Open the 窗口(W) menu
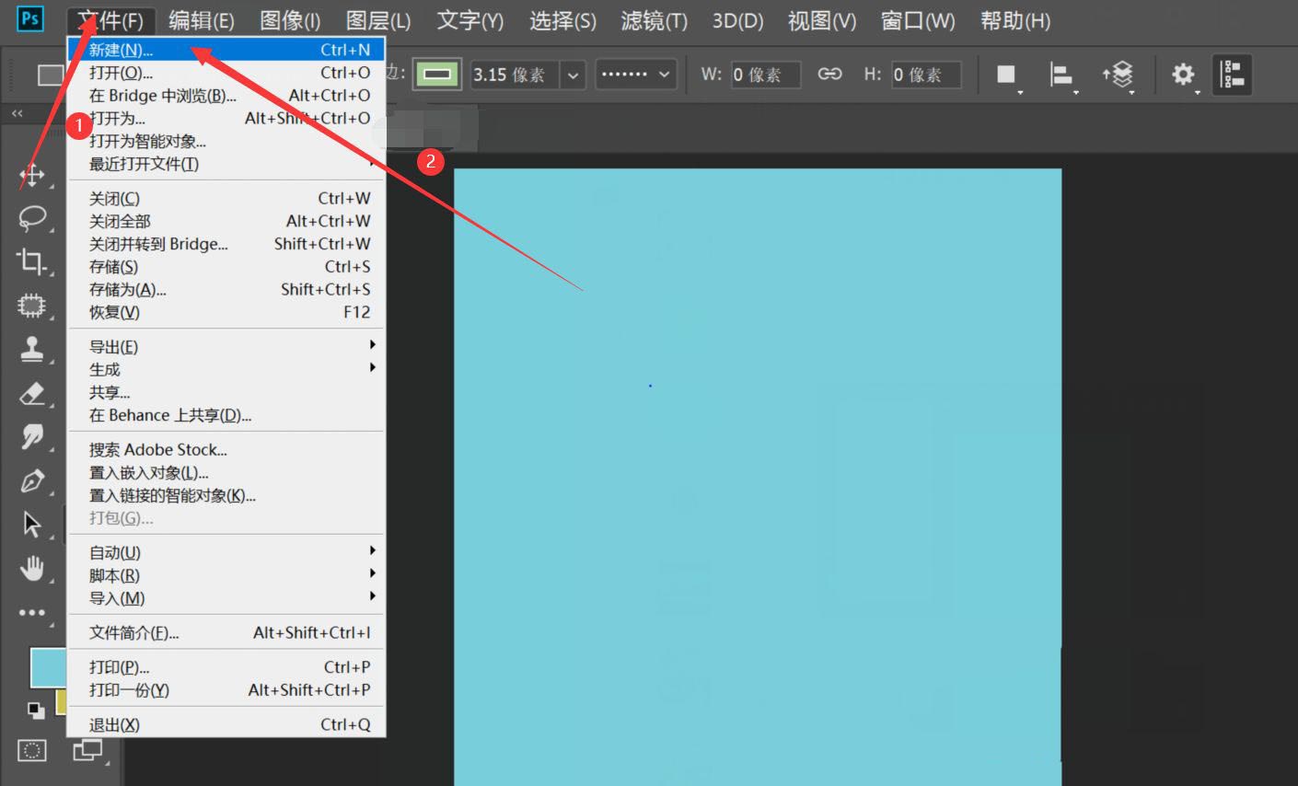The width and height of the screenshot is (1298, 786). tap(917, 20)
